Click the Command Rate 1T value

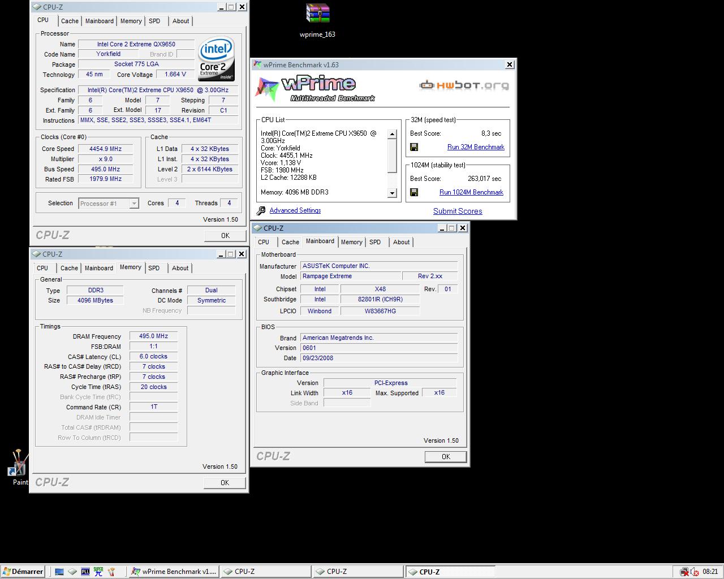154,407
